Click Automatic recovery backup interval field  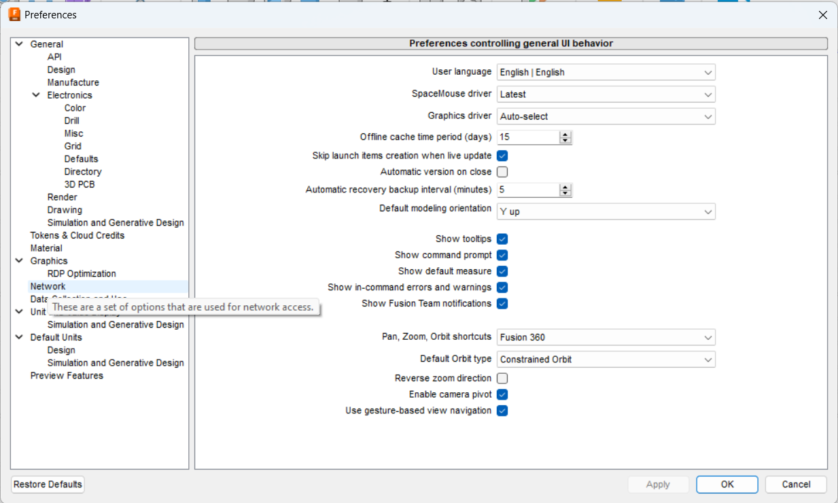click(x=528, y=190)
